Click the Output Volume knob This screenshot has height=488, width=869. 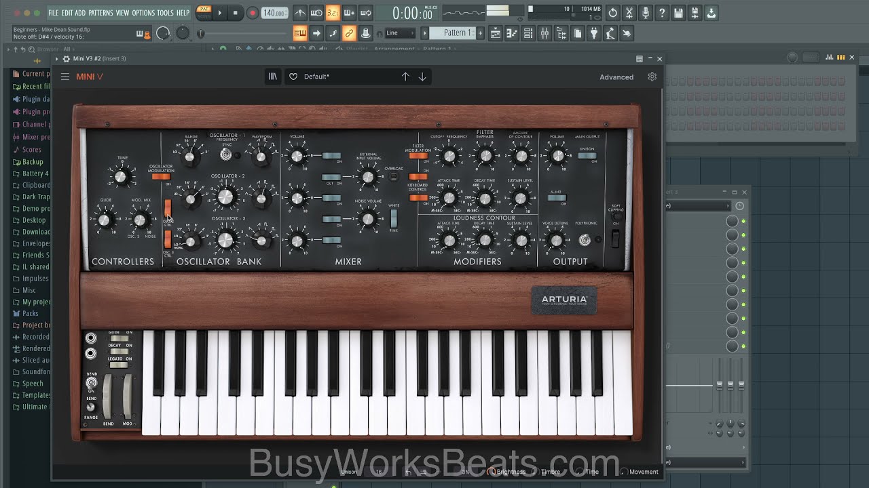pos(557,156)
